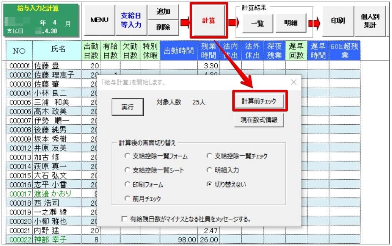Viewport: 392px width, 246px height.
Task: Click the 氏名 column header
Action: pyautogui.click(x=57, y=50)
